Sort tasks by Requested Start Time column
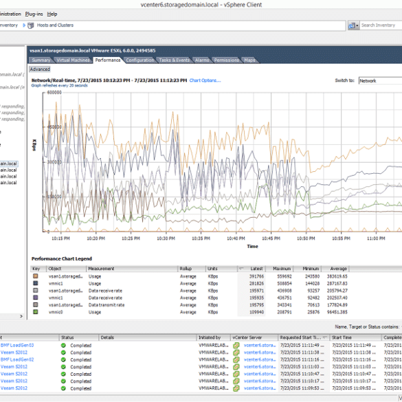The width and height of the screenshot is (402, 402). click(x=304, y=337)
